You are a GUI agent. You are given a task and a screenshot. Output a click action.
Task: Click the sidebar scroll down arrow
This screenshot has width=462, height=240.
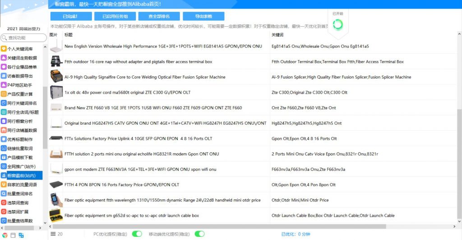coord(45,223)
